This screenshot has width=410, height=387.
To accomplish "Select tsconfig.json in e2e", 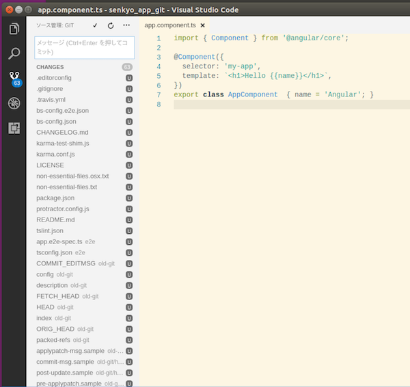I will click(x=83, y=252).
